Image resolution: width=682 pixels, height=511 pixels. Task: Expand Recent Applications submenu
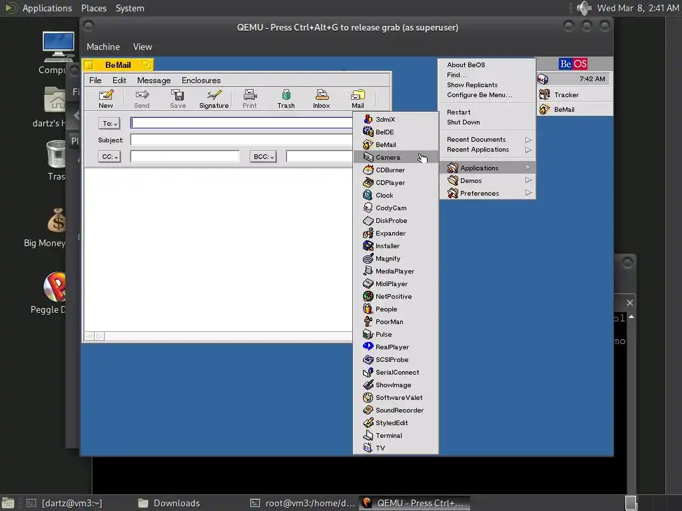(x=488, y=150)
